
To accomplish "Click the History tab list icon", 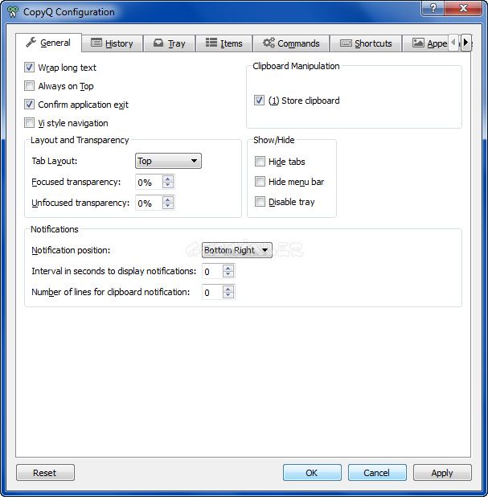I will [x=96, y=43].
